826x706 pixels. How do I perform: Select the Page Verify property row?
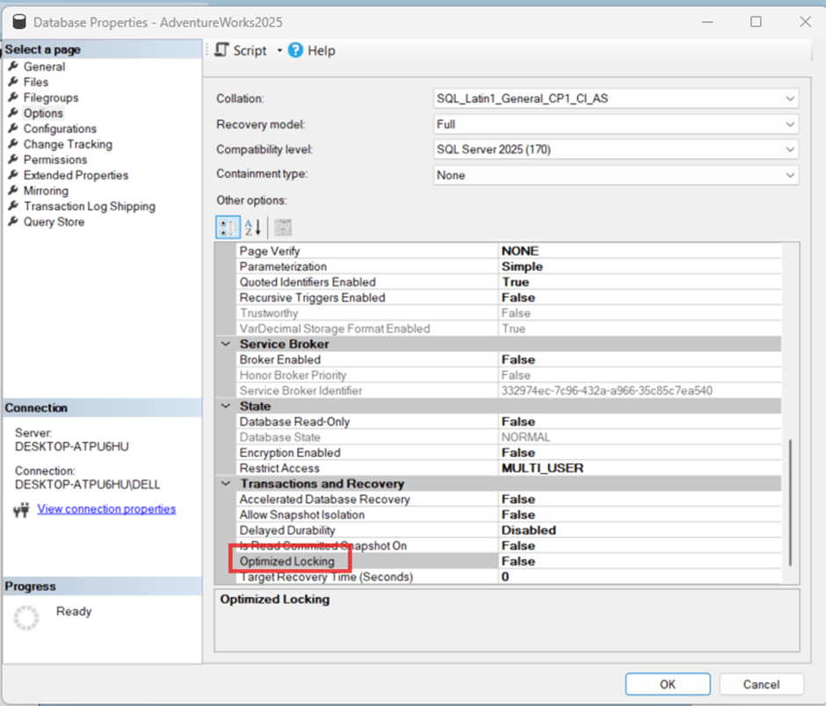(x=509, y=251)
